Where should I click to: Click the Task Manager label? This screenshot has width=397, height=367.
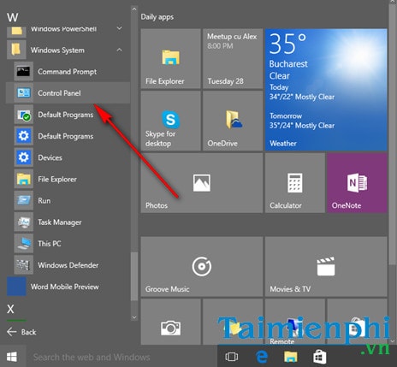(x=60, y=222)
